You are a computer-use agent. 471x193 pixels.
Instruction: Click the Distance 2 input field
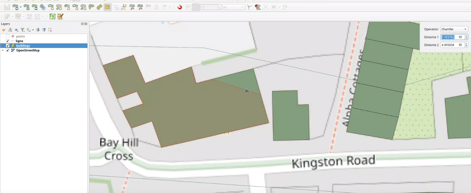coord(450,45)
